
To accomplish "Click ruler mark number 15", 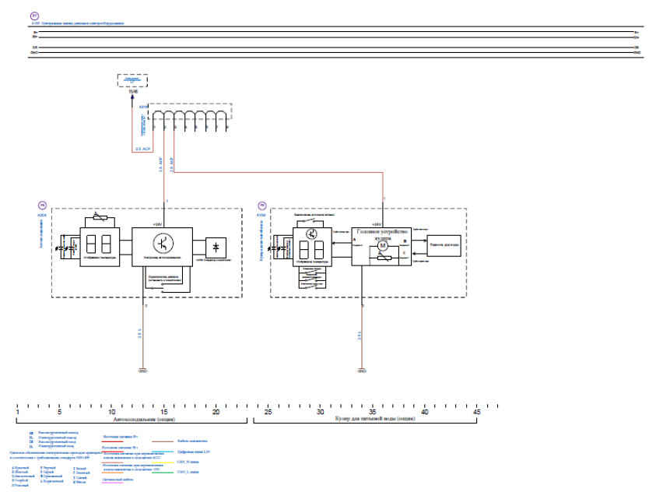I will [164, 412].
